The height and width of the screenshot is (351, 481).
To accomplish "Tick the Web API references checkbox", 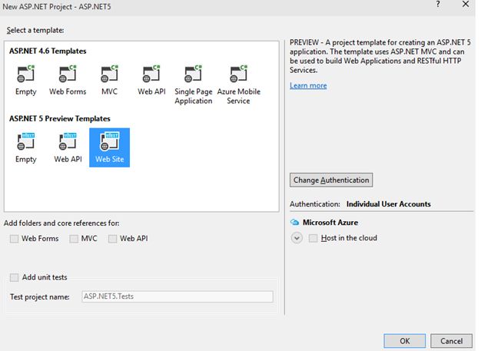I will pyautogui.click(x=113, y=239).
